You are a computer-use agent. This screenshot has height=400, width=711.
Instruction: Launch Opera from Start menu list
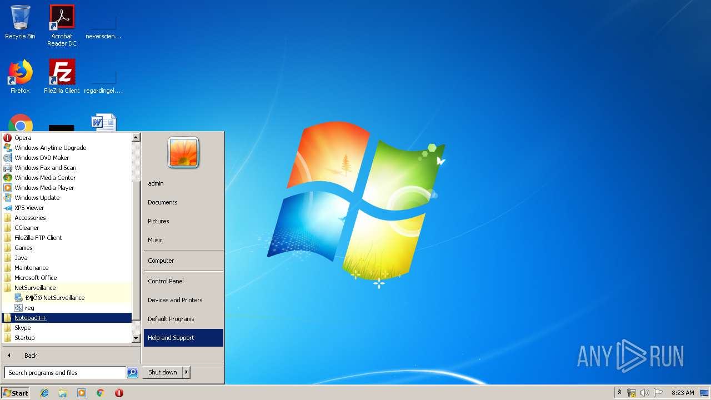click(67, 138)
